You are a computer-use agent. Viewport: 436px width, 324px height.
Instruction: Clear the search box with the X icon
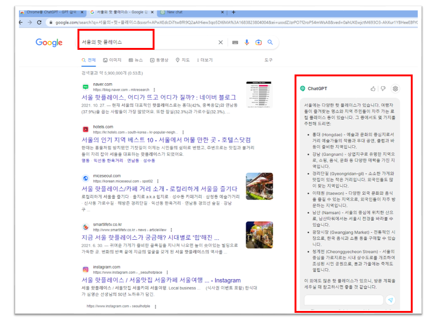[x=220, y=42]
